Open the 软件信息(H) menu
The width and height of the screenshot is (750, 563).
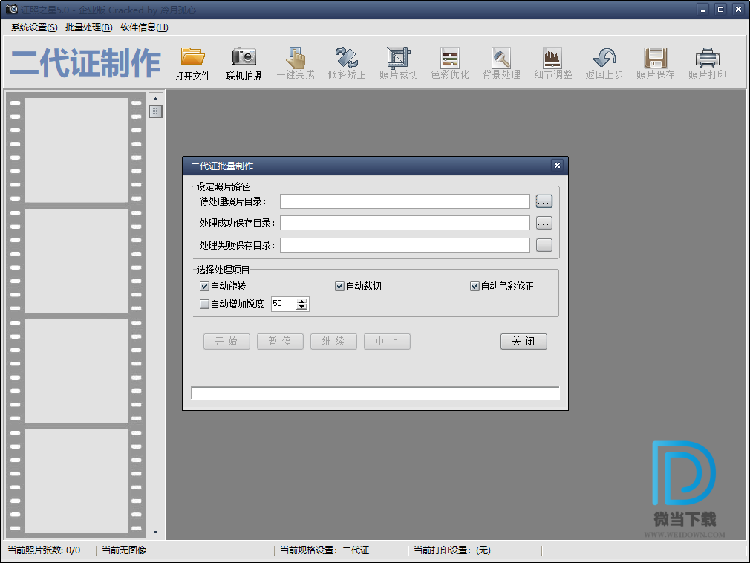click(144, 27)
